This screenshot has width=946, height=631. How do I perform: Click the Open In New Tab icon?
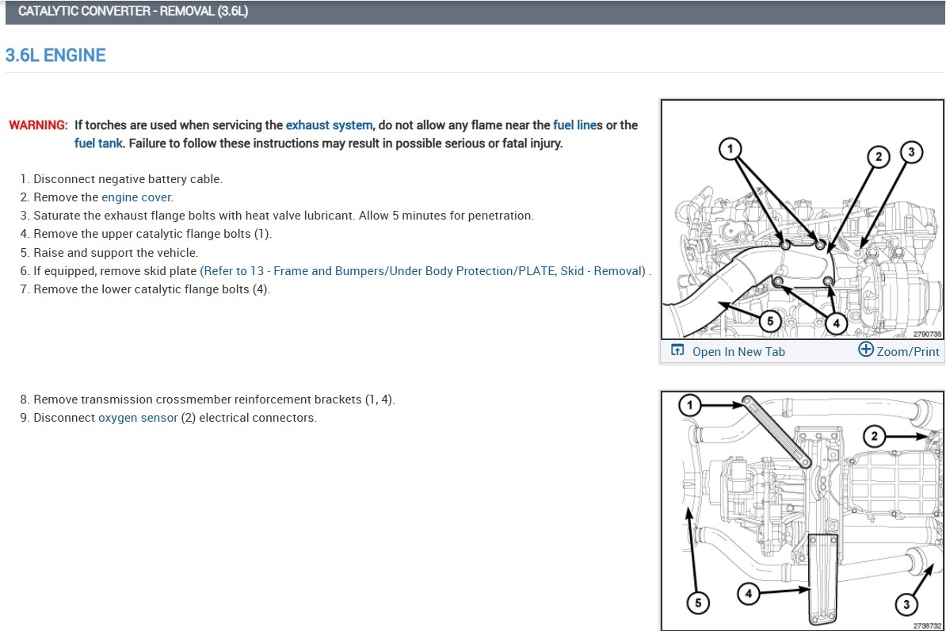tap(677, 350)
